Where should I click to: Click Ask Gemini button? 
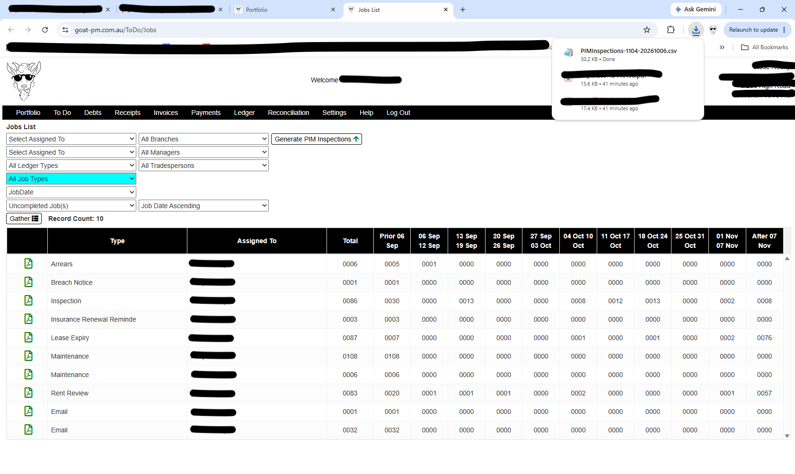coord(696,9)
